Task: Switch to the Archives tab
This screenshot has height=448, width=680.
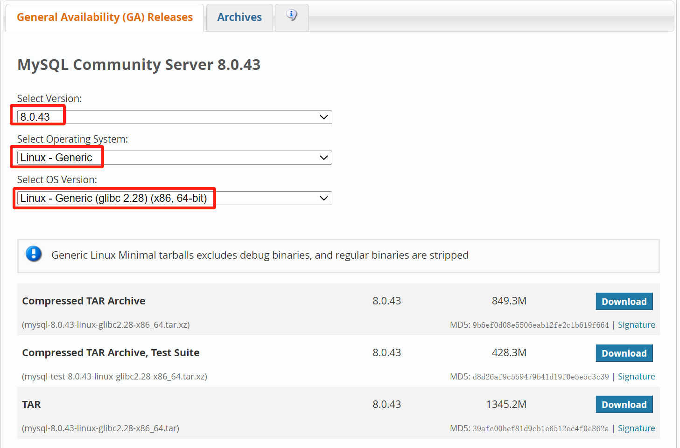Action: click(239, 17)
